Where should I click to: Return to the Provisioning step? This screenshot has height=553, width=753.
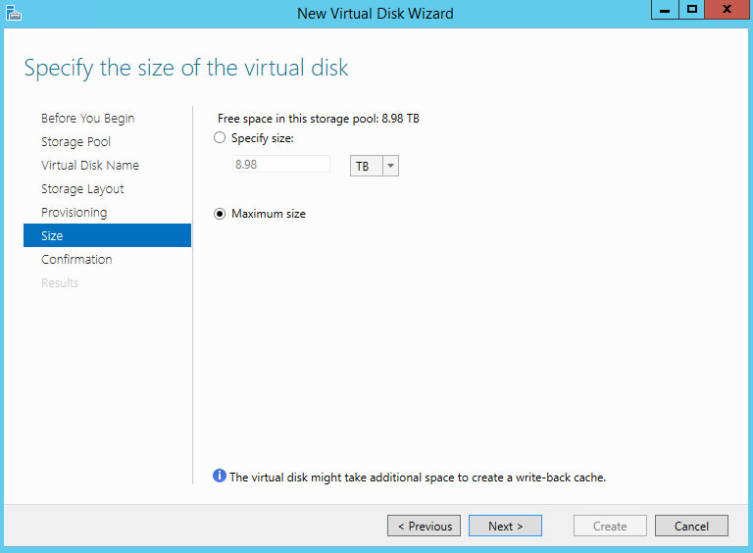[75, 213]
